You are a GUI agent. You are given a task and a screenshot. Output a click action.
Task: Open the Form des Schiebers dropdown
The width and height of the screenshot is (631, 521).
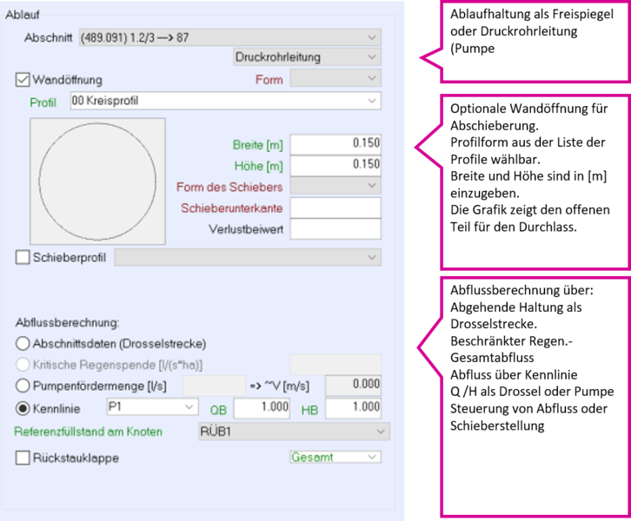372,186
